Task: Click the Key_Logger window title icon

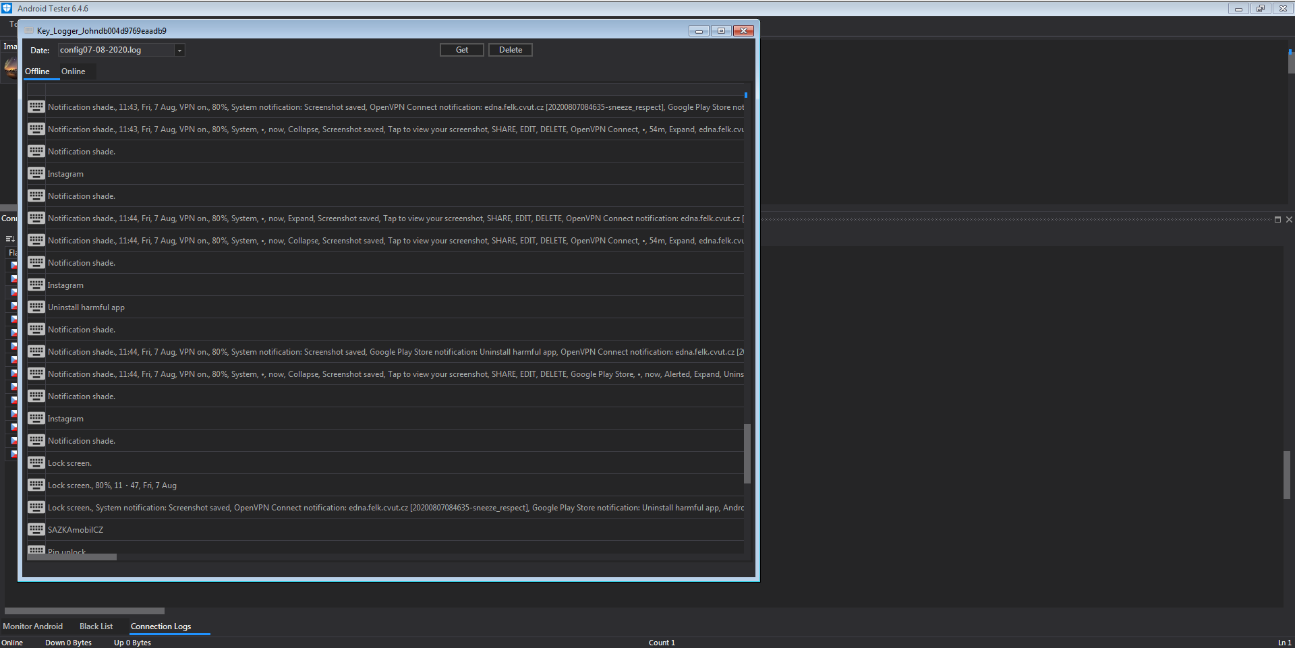Action: tap(29, 31)
